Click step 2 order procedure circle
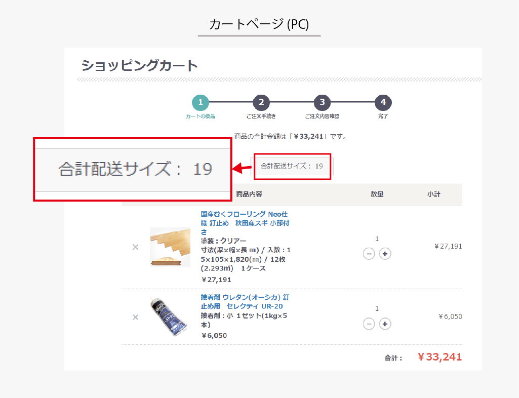The height and width of the screenshot is (398, 519). click(261, 102)
